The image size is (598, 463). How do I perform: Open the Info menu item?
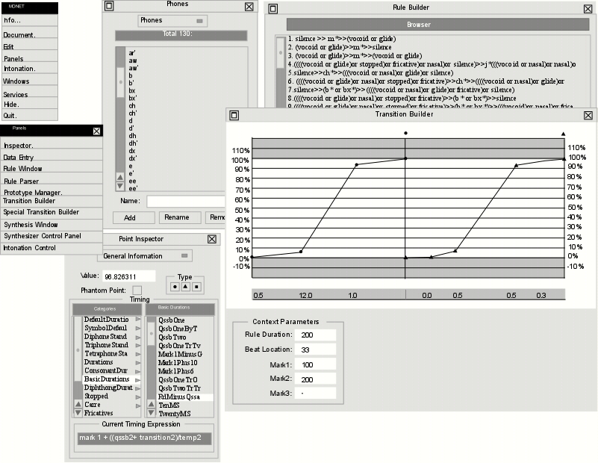[x=30, y=20]
